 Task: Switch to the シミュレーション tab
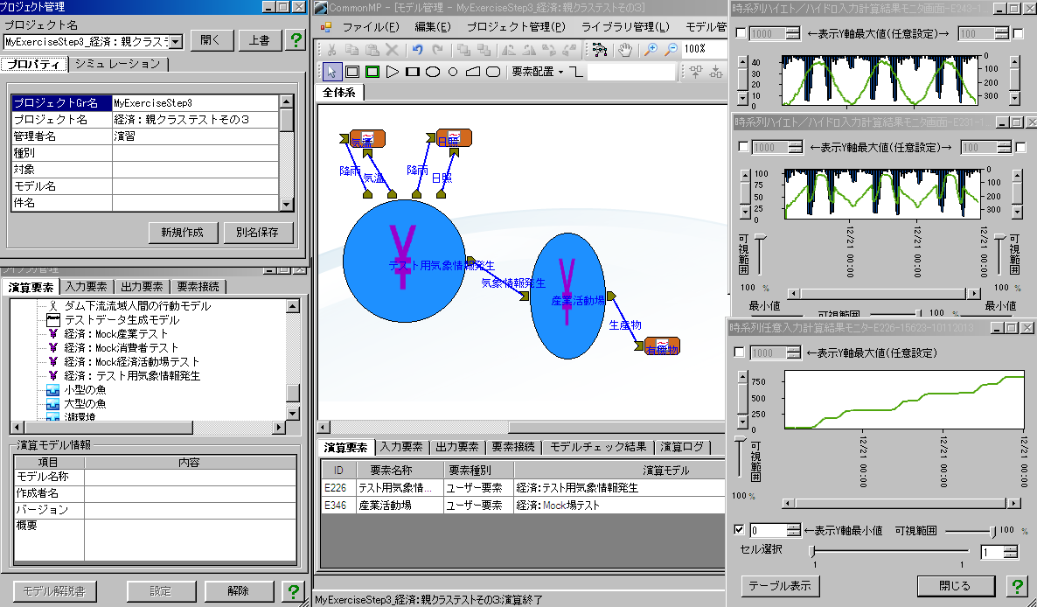click(117, 64)
